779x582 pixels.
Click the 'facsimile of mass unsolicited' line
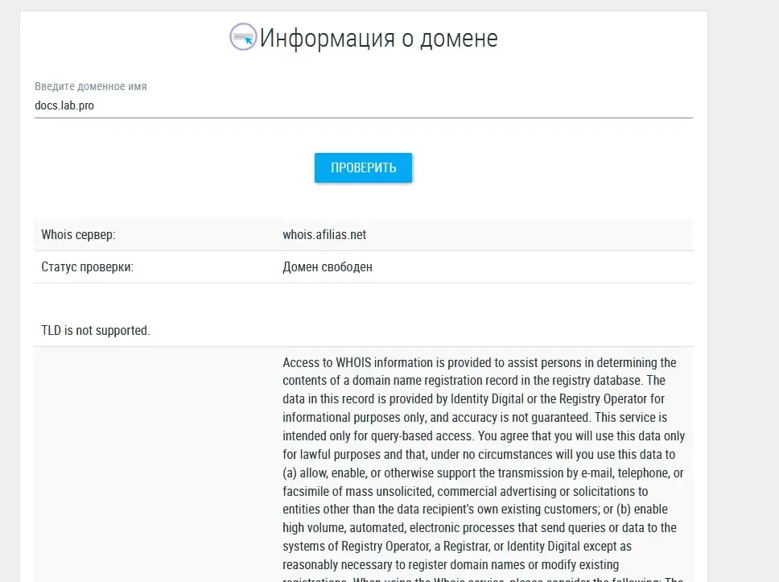click(x=465, y=491)
